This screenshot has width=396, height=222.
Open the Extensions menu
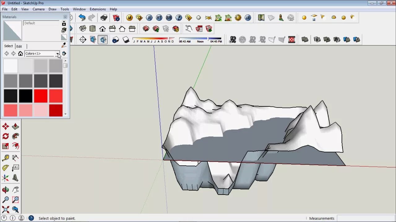click(x=97, y=9)
